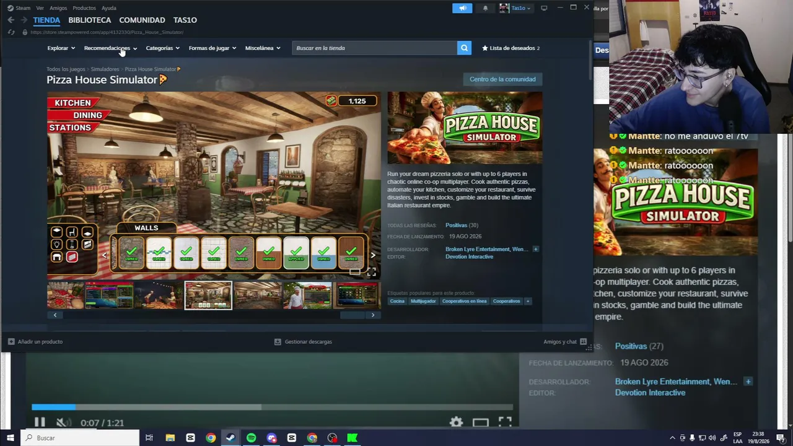Click the Steam Big Picture display icon
The height and width of the screenshot is (446, 793).
click(x=544, y=8)
